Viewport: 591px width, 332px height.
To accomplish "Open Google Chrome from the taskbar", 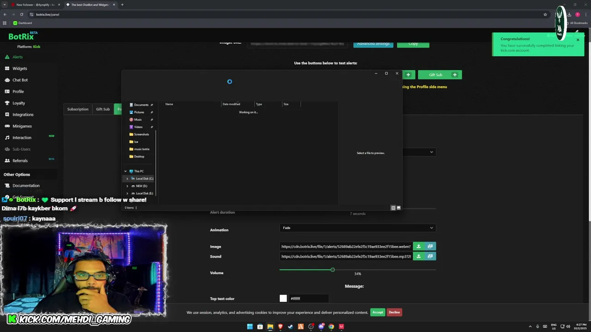I will [x=331, y=326].
